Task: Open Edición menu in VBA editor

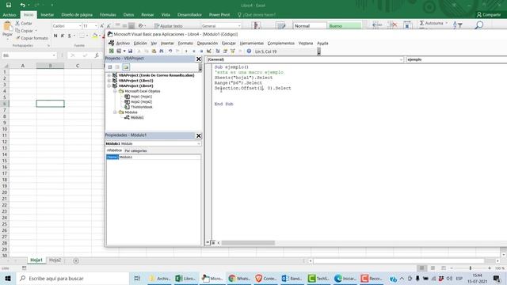Action: 140,43
